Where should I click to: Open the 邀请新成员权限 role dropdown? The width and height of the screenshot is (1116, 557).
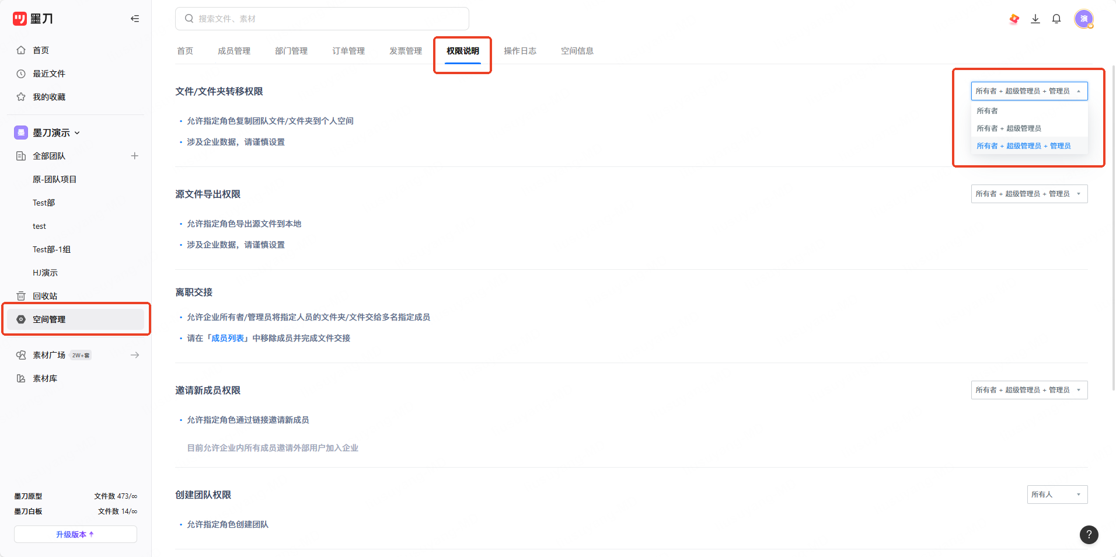coord(1029,390)
